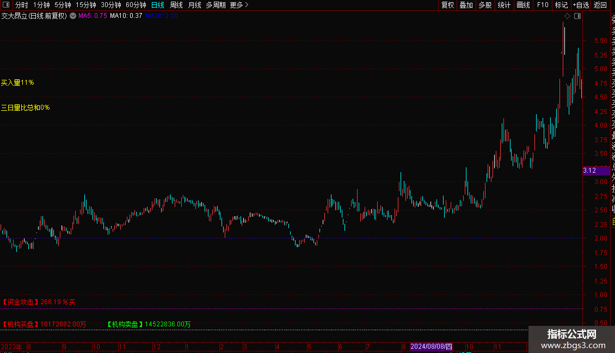This screenshot has width=615, height=353.
Task: Click the 1.00 price axis label
Action: click(x=600, y=295)
